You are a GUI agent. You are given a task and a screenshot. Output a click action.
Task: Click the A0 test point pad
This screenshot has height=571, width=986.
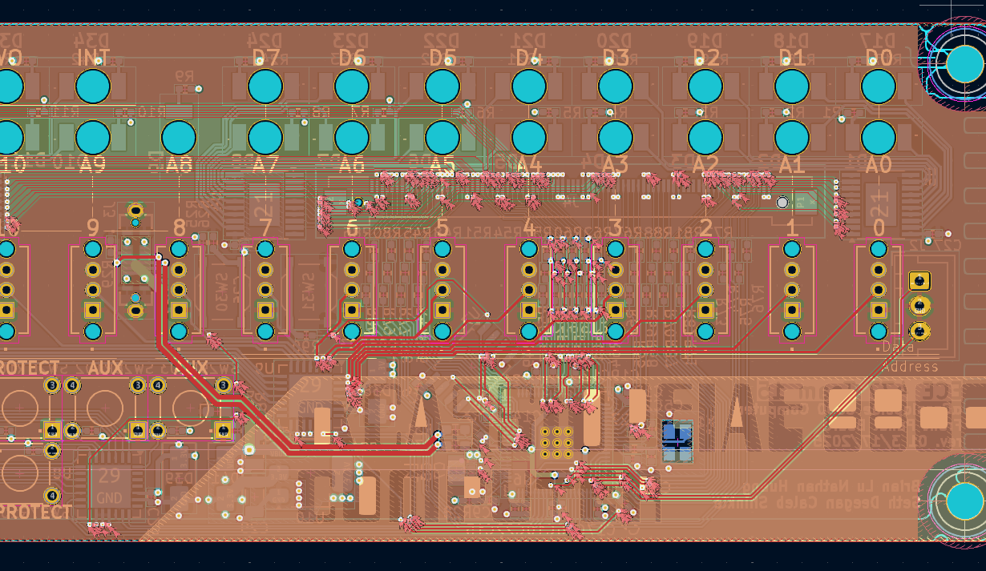[879, 138]
